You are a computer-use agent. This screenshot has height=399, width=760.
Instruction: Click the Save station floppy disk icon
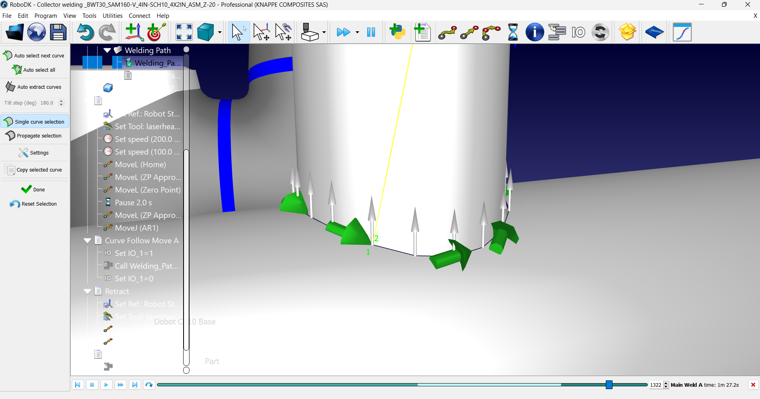[x=58, y=32]
